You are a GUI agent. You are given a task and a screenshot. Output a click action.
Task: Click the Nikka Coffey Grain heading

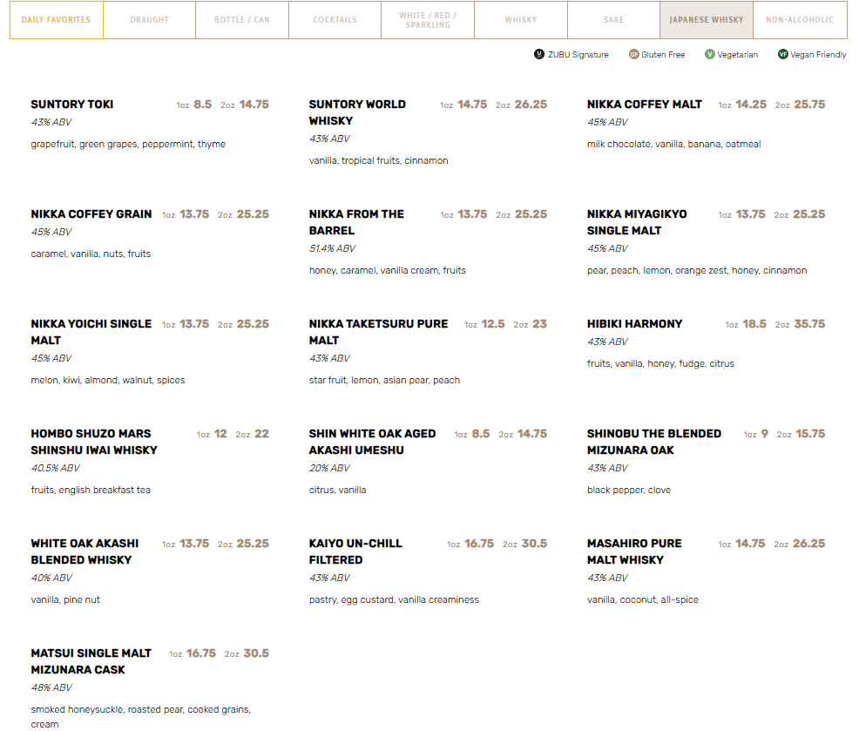(x=91, y=213)
